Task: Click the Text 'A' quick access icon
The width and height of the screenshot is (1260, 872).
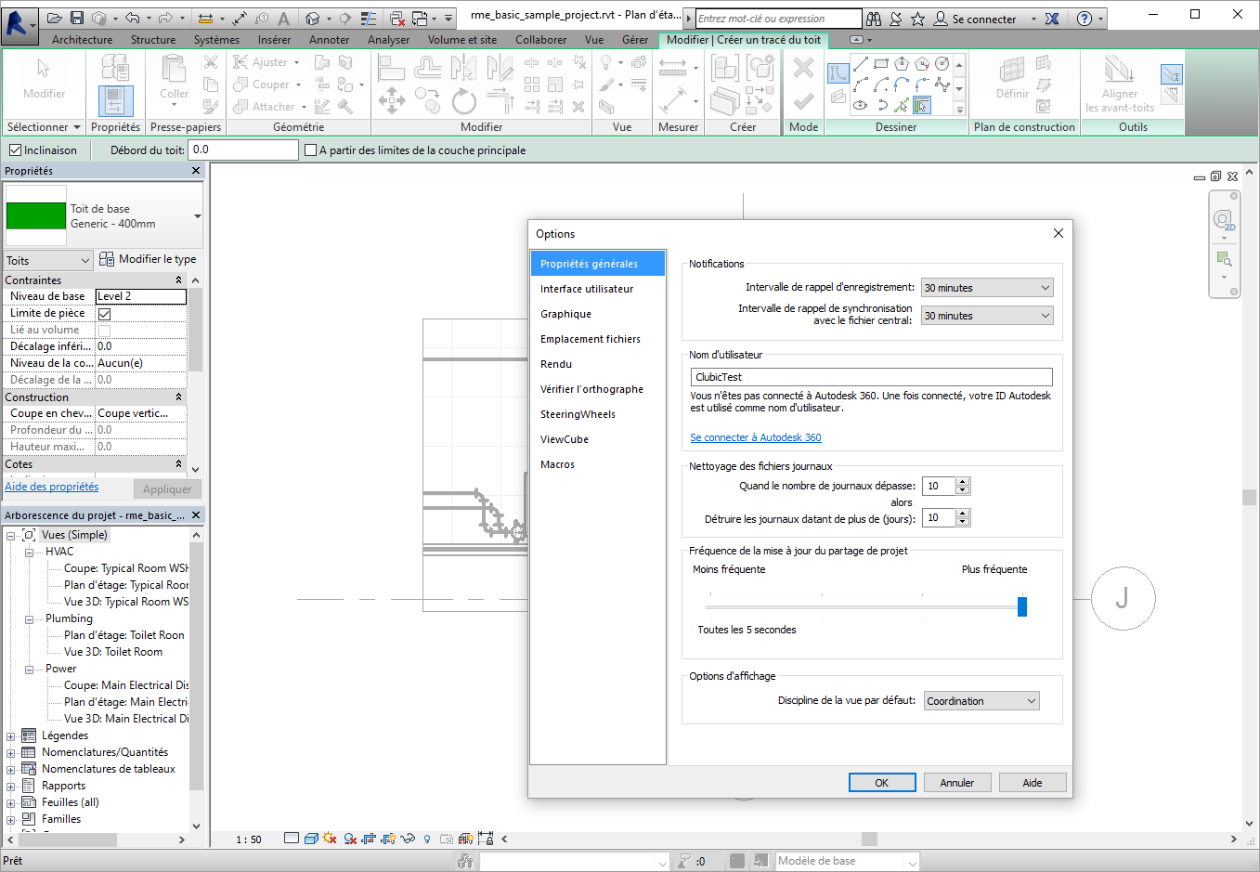Action: click(284, 19)
